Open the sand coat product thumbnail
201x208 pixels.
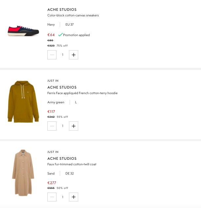pos(23,173)
